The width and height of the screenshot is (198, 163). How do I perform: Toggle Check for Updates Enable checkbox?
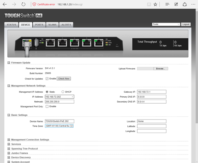tap(47, 79)
